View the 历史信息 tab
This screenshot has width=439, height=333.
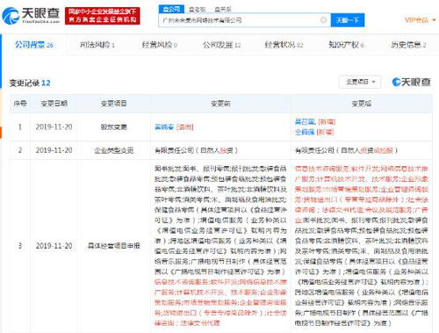click(x=408, y=45)
